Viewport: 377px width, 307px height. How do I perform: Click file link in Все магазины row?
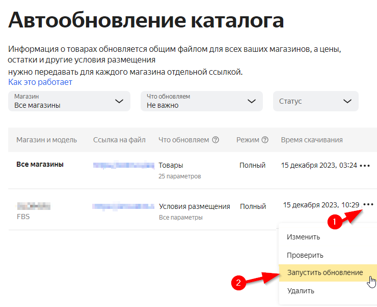pos(123,165)
